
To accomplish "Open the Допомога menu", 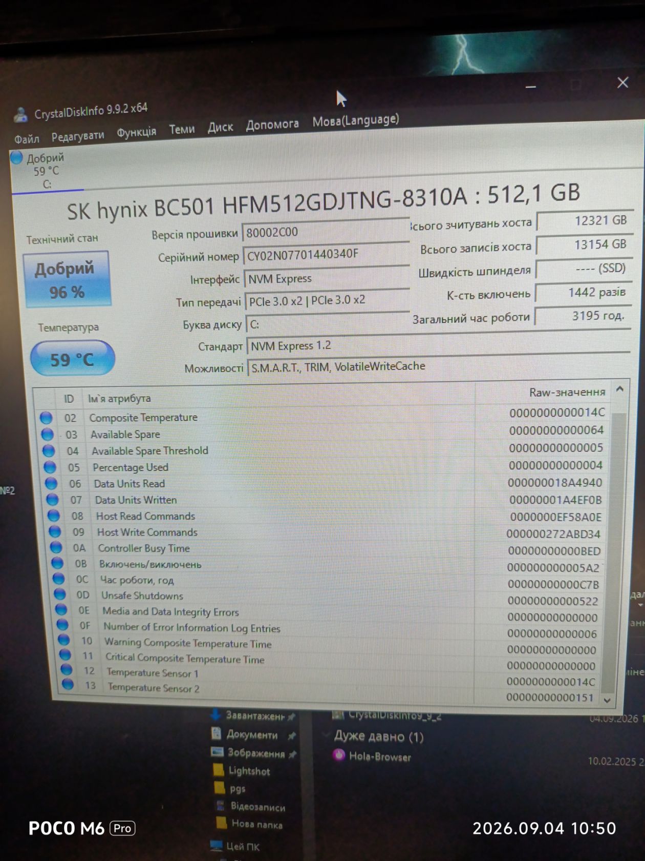I will tap(272, 125).
